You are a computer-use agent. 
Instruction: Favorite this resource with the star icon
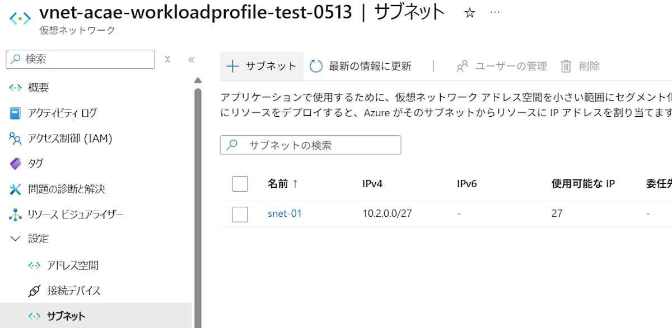470,13
